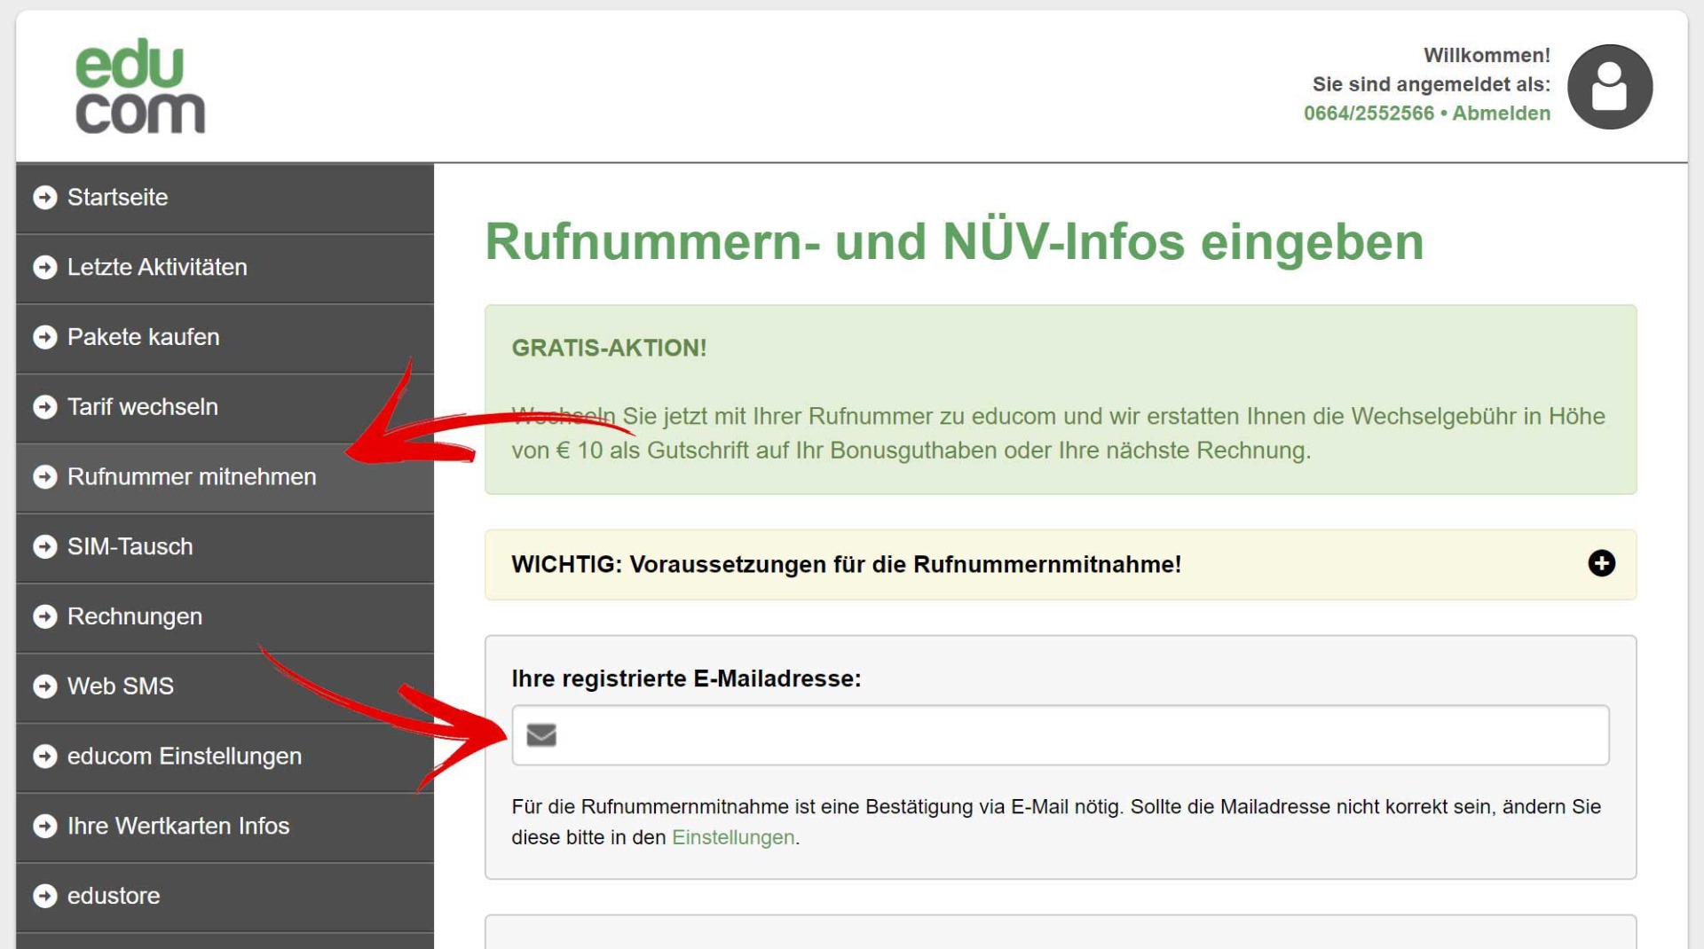This screenshot has height=949, width=1704.
Task: Select Tarif wechseln in the sidebar
Action: [143, 407]
